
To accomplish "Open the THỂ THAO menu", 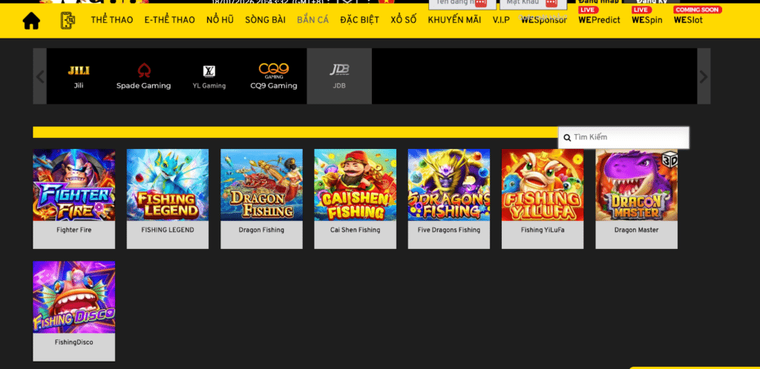I will 112,20.
